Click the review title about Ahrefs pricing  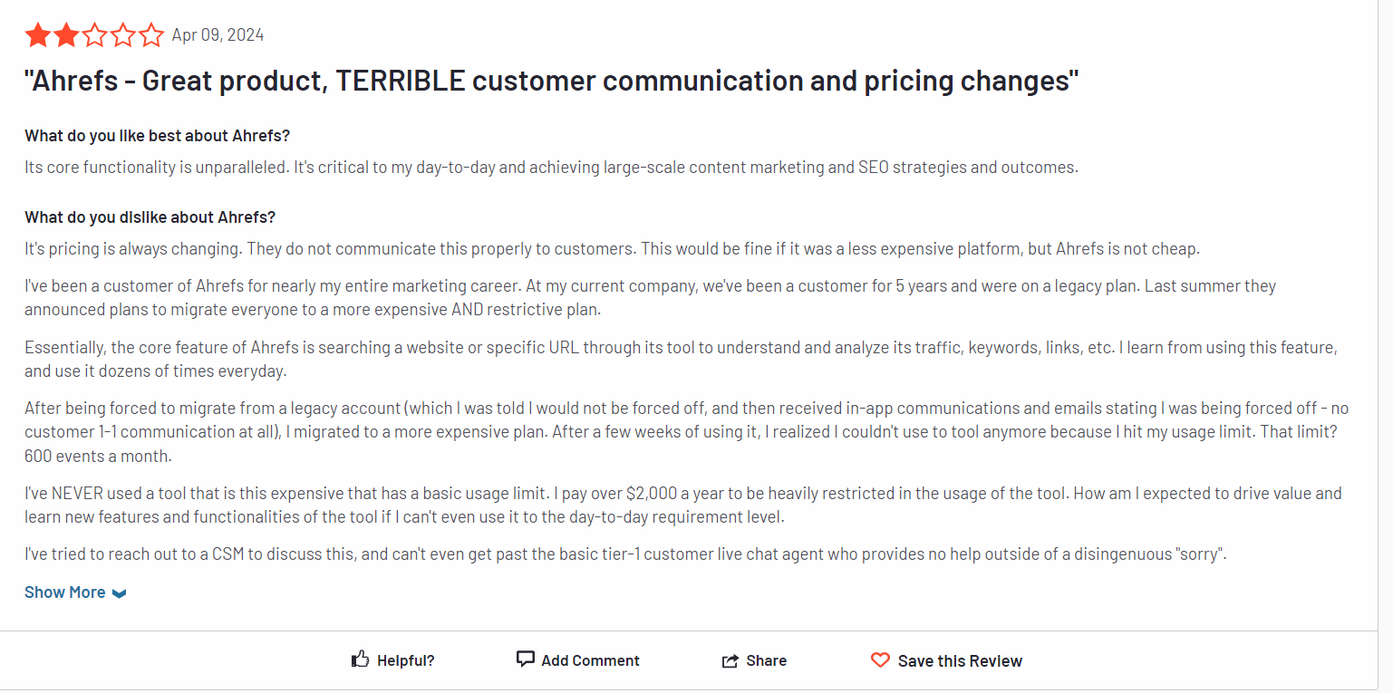[x=552, y=81]
